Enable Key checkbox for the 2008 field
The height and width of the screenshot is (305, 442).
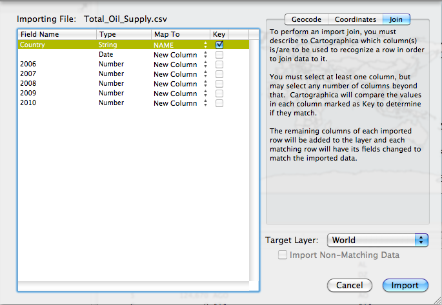pos(219,84)
